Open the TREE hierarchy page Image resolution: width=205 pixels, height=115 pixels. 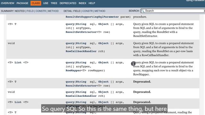(x=54, y=3)
